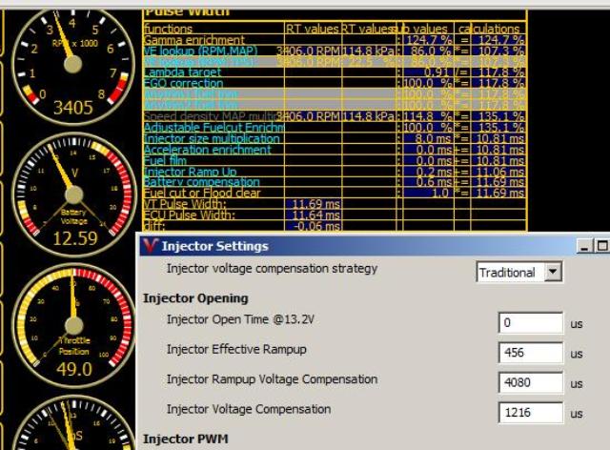This screenshot has width=610, height=450.
Task: Click the RPM x 1000 gauge dial
Action: click(x=73, y=62)
